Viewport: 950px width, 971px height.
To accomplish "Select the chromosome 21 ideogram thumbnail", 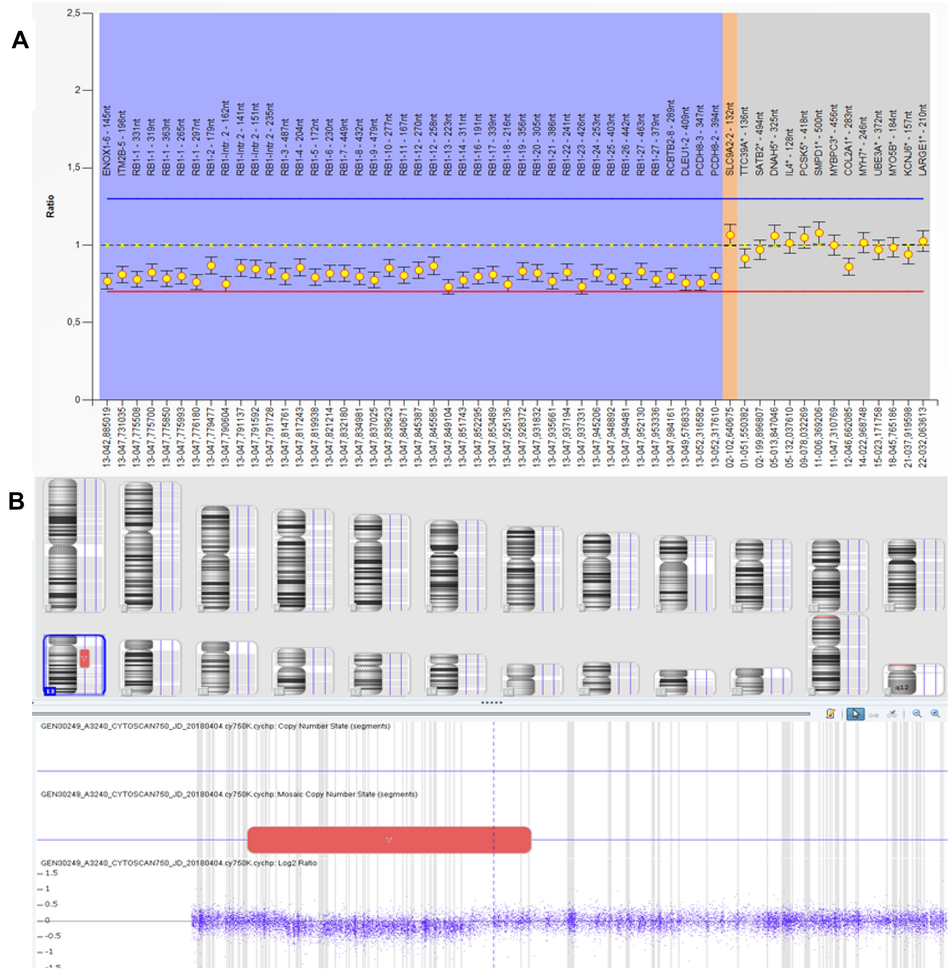I will [x=684, y=682].
